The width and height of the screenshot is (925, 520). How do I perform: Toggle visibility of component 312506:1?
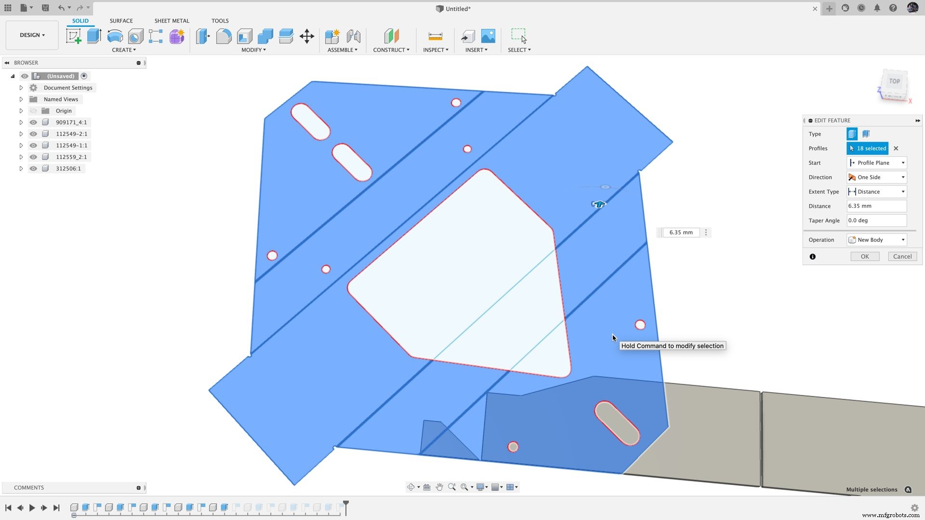point(33,168)
